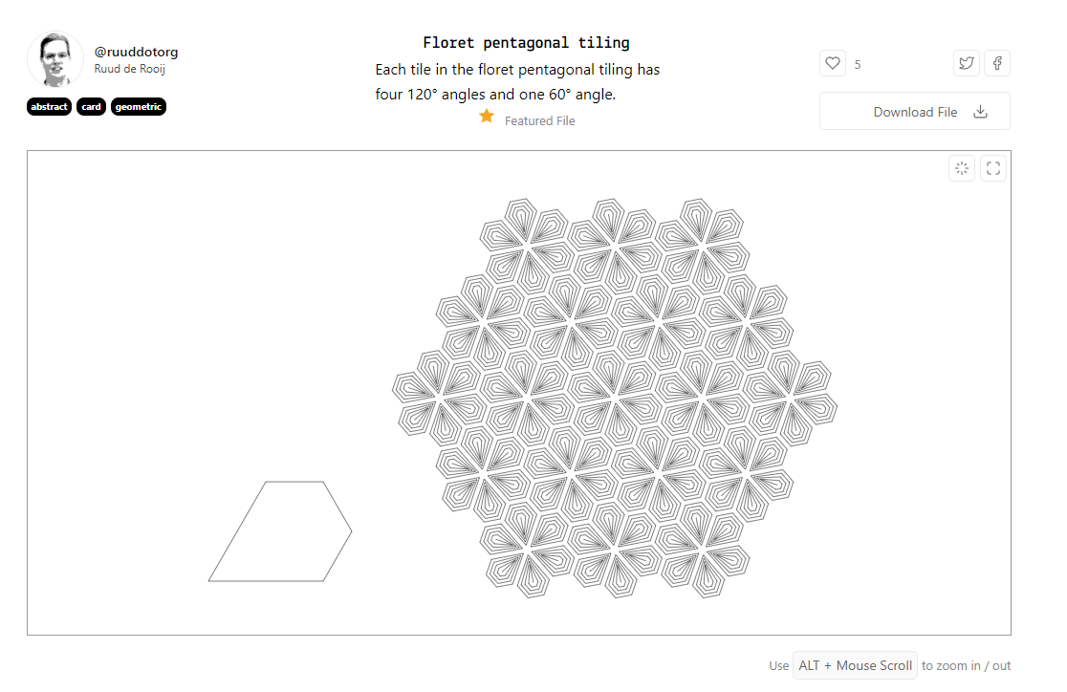Select the card tag

pos(91,107)
